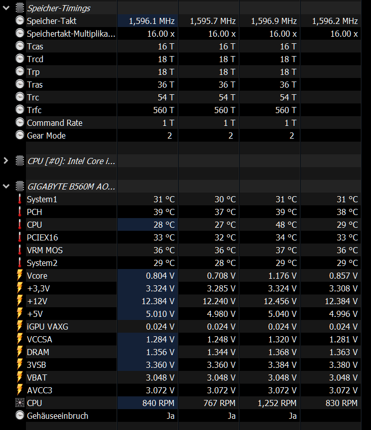Select the Command Rate row label
371x430 pixels.
point(54,123)
